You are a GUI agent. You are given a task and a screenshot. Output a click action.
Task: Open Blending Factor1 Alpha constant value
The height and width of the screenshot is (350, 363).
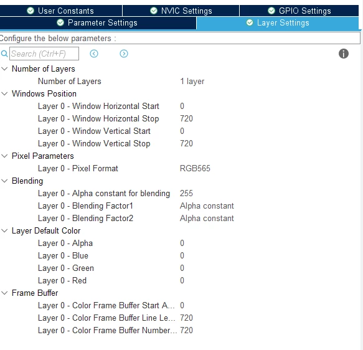click(x=207, y=206)
